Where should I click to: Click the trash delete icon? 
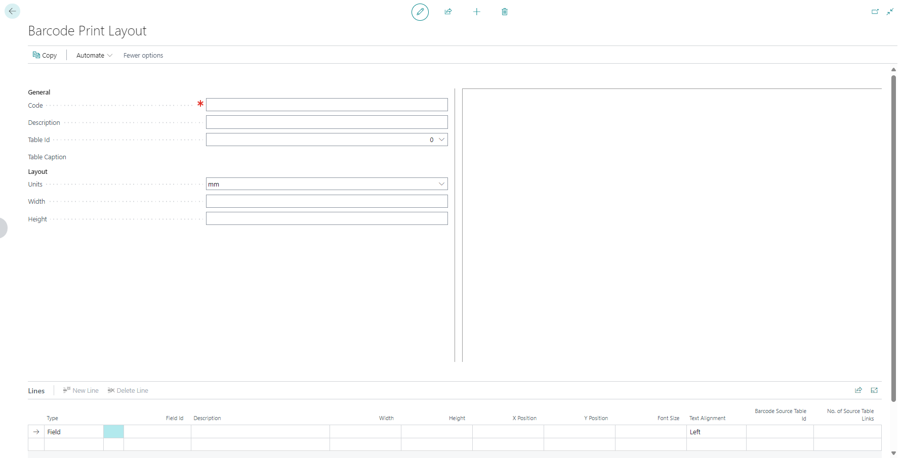(x=505, y=12)
